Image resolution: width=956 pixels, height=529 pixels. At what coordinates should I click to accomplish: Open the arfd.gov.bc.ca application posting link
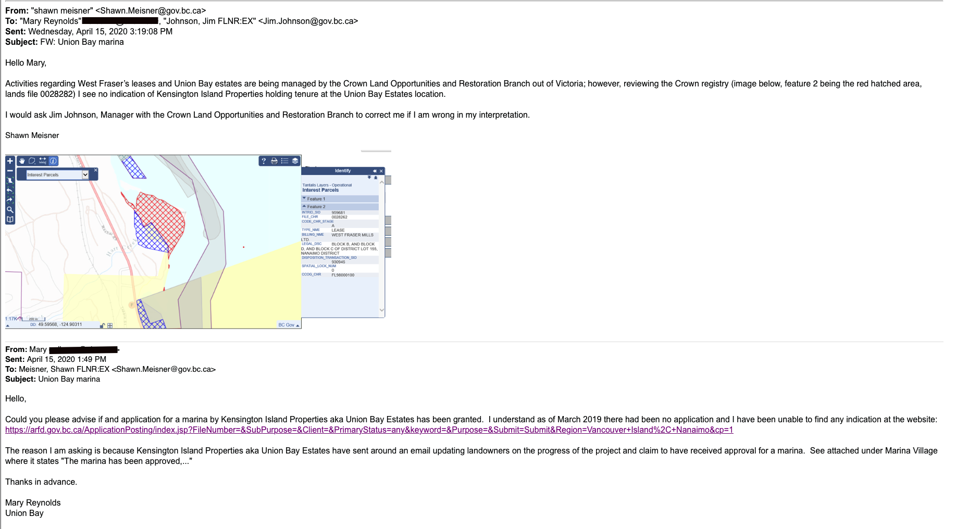pos(369,430)
